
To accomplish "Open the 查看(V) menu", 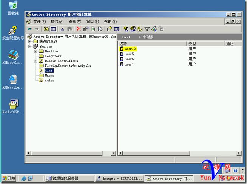I will (75, 21).
